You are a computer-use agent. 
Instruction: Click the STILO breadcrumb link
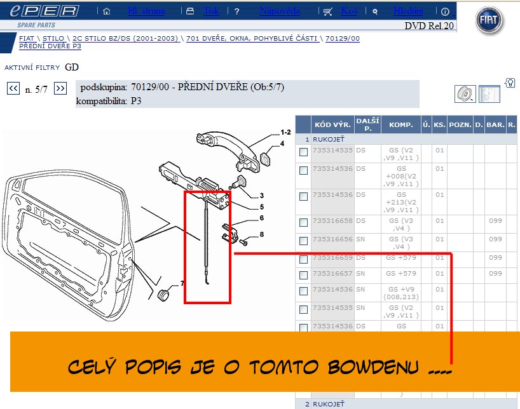(53, 39)
